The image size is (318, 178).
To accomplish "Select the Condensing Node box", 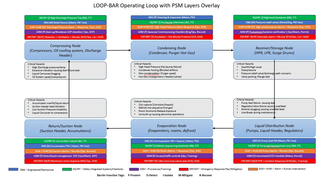I will [172, 50].
